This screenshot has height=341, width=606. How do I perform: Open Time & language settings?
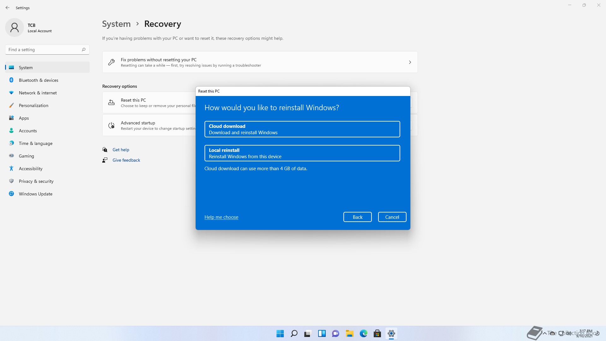tap(47, 143)
